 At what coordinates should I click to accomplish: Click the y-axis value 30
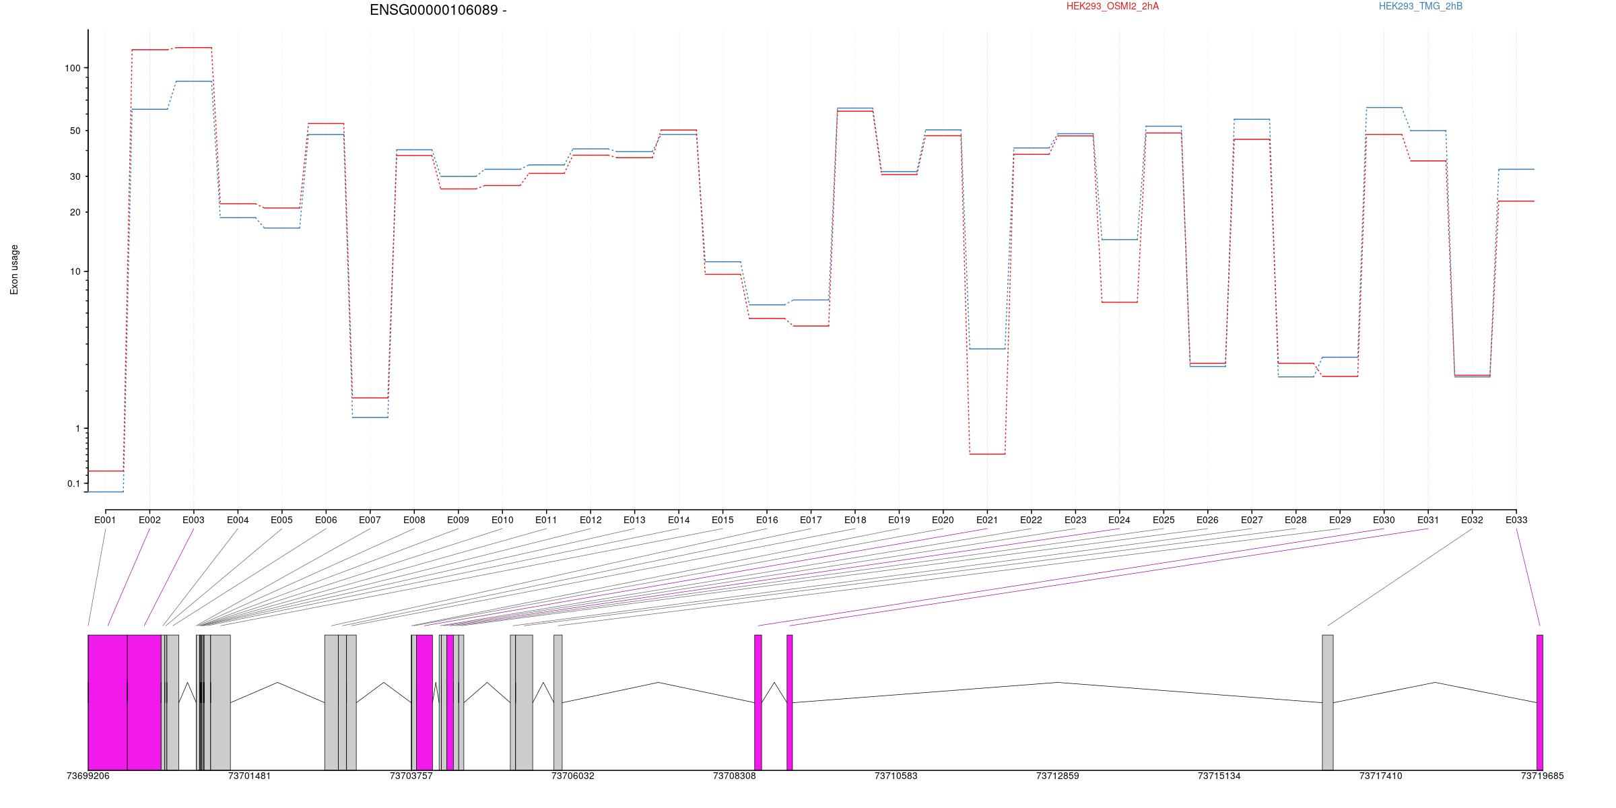click(75, 176)
